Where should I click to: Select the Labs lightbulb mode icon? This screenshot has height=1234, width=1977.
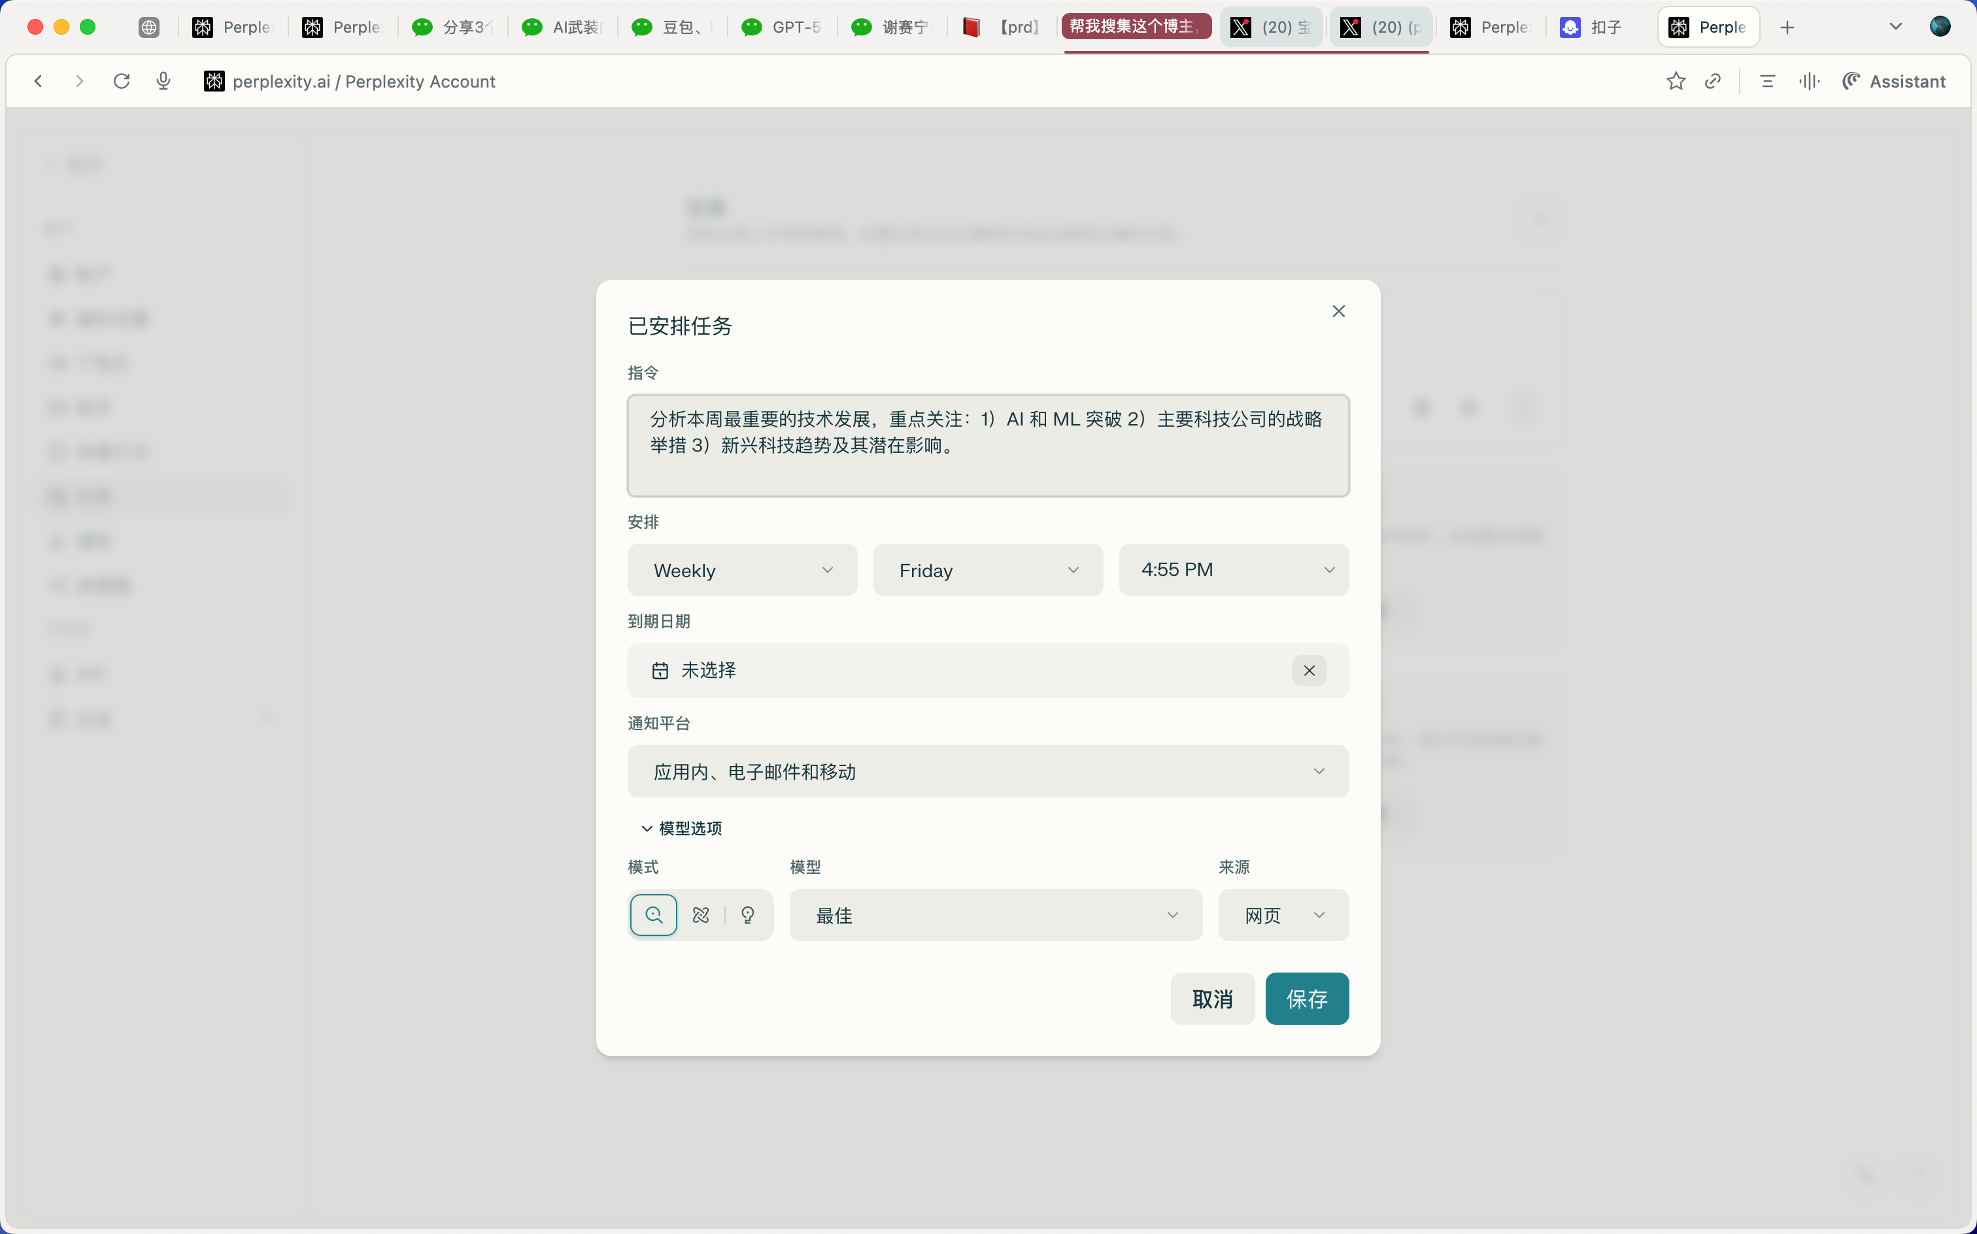(748, 915)
